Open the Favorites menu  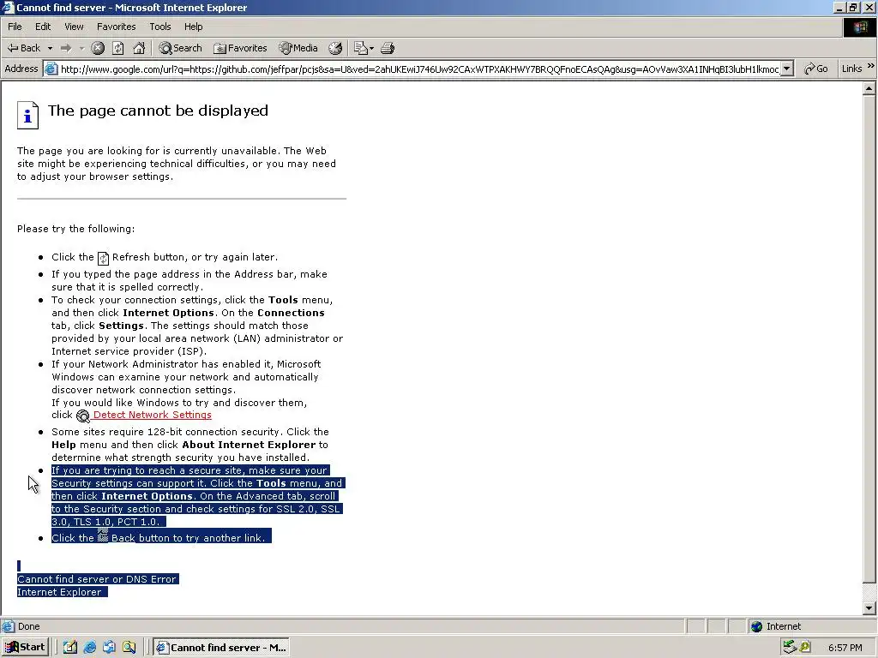(x=116, y=27)
